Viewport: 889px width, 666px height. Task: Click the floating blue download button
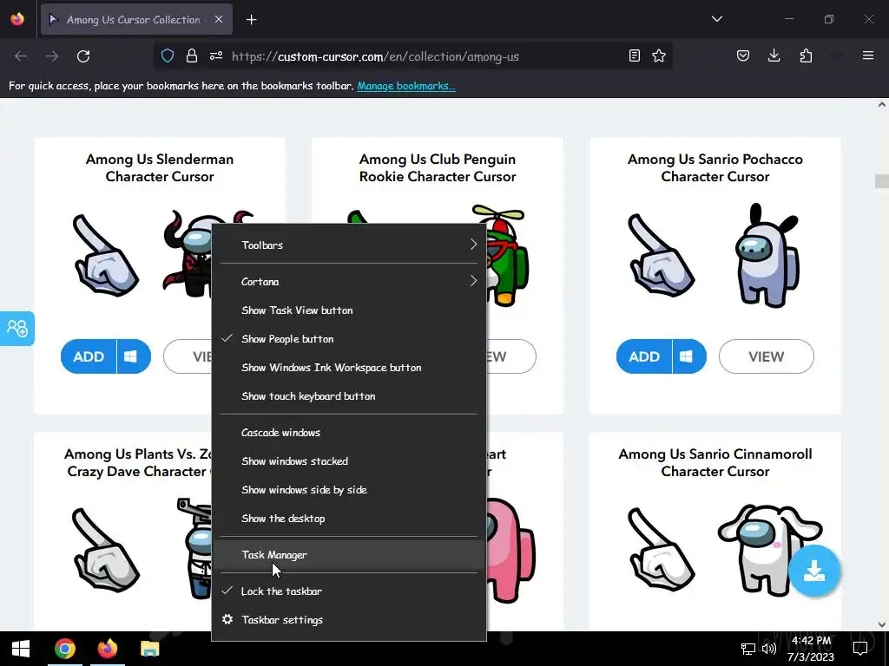click(x=814, y=571)
